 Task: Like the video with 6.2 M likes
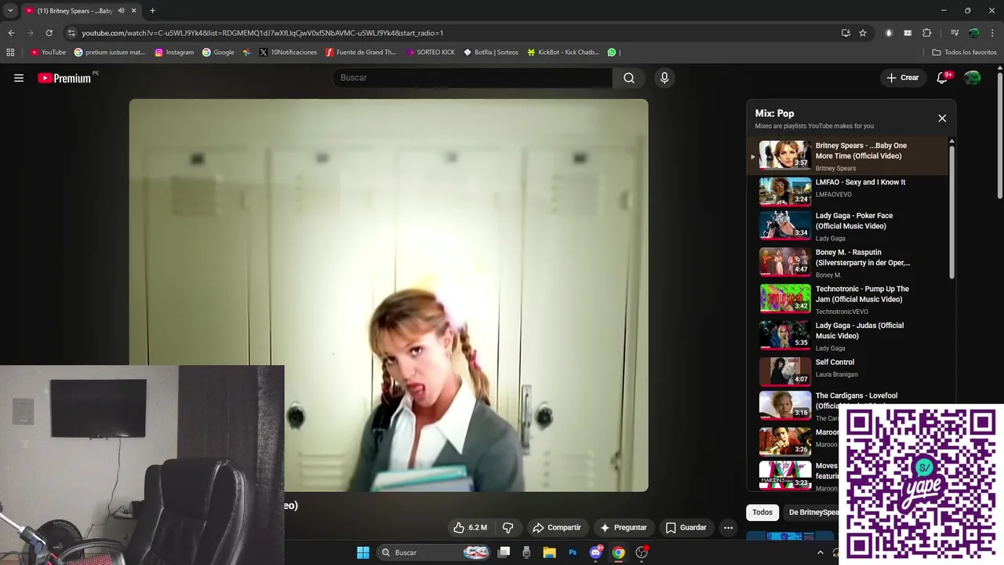471,527
